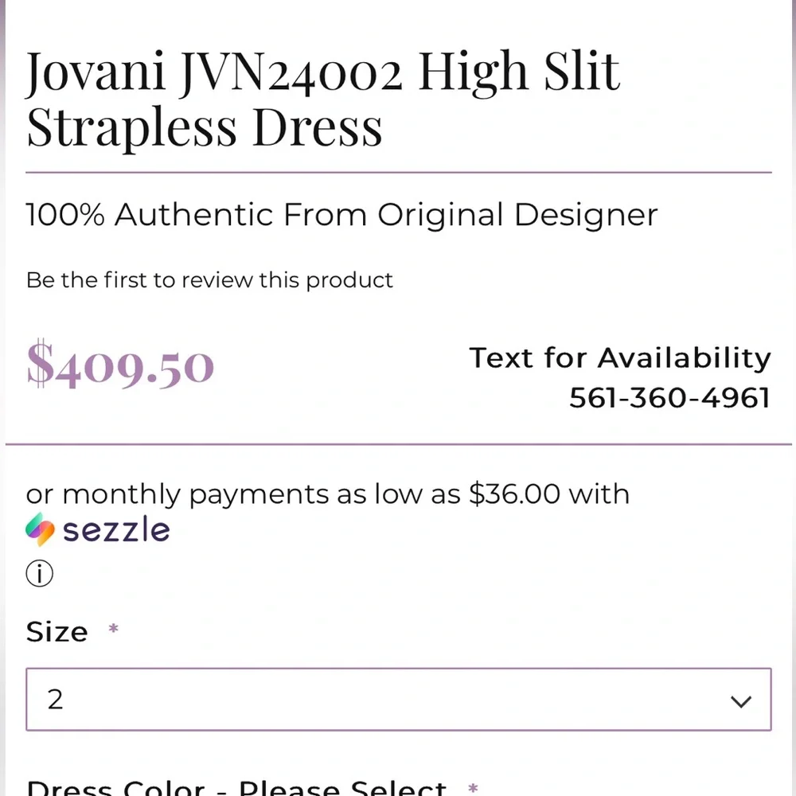Click the required asterisk next to Size
This screenshot has width=796, height=796.
pyautogui.click(x=112, y=629)
